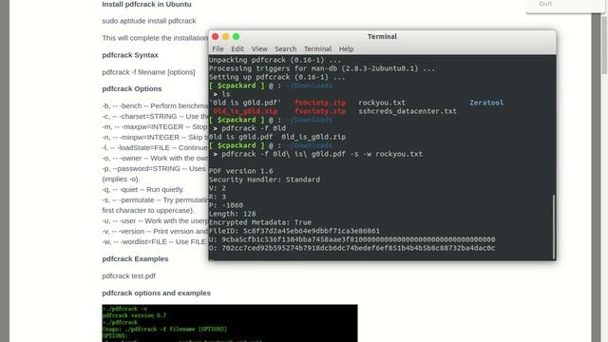Click the 'Length: 128' line
608x342 pixels.
(x=232, y=214)
